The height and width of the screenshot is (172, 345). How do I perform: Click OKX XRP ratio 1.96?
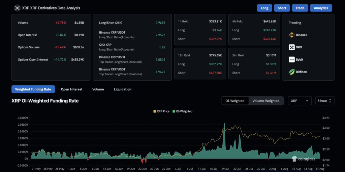tap(162, 47)
